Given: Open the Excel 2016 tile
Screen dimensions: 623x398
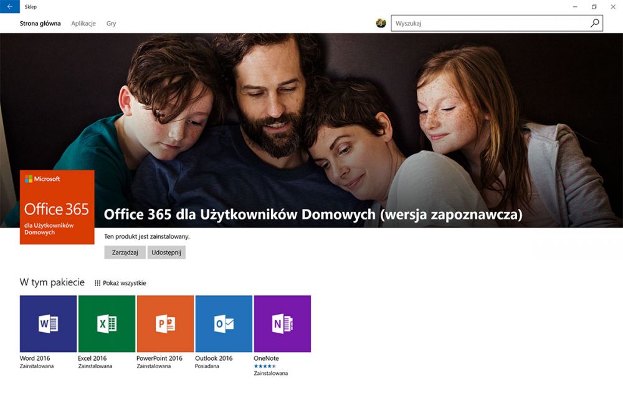Looking at the screenshot, I should pyautogui.click(x=107, y=323).
